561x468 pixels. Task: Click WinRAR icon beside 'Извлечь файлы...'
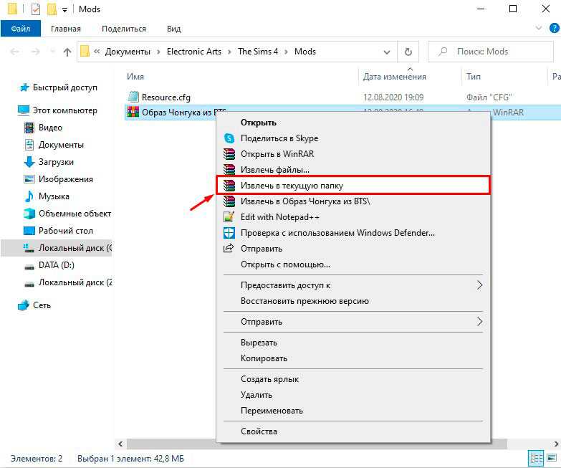229,170
